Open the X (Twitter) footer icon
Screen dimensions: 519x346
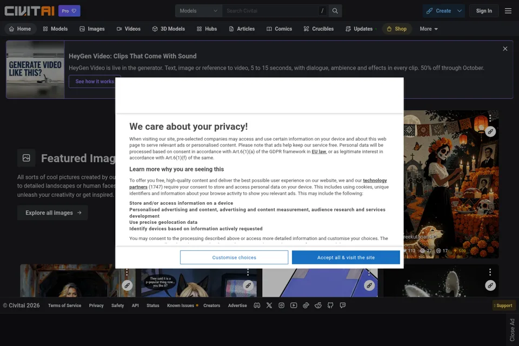coord(269,305)
